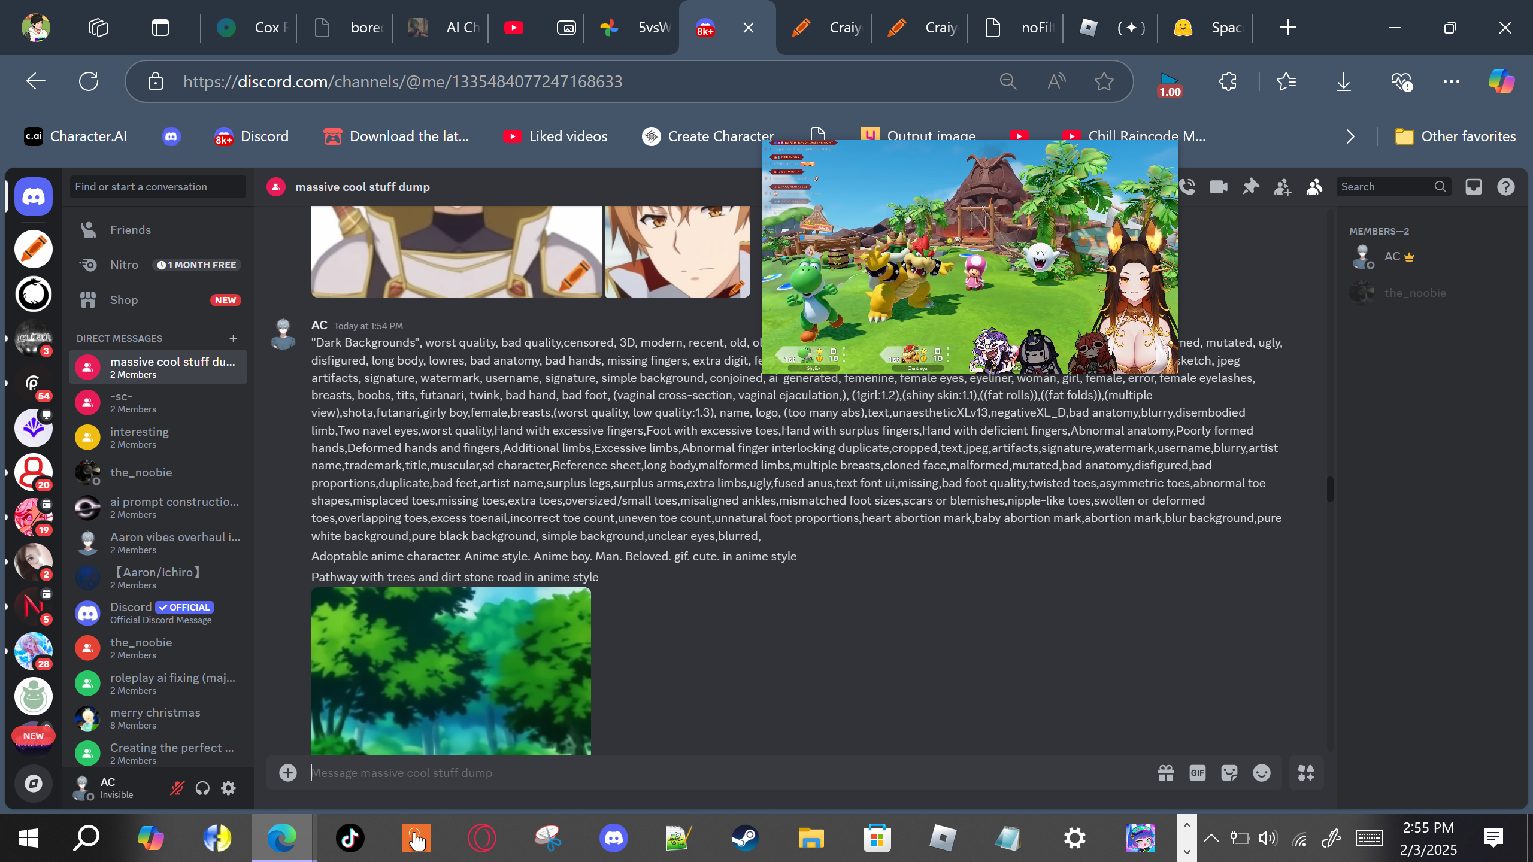
Task: Open Nitro page
Action: click(158, 265)
